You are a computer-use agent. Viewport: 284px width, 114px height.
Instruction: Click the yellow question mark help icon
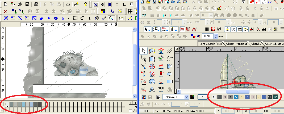[86, 4]
